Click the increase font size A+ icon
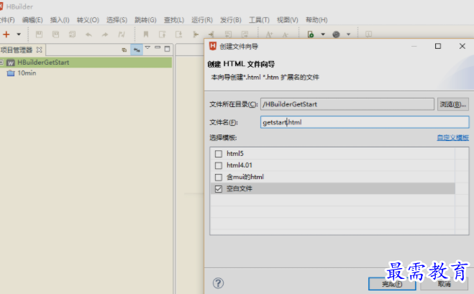The height and width of the screenshot is (294, 474). (x=269, y=35)
